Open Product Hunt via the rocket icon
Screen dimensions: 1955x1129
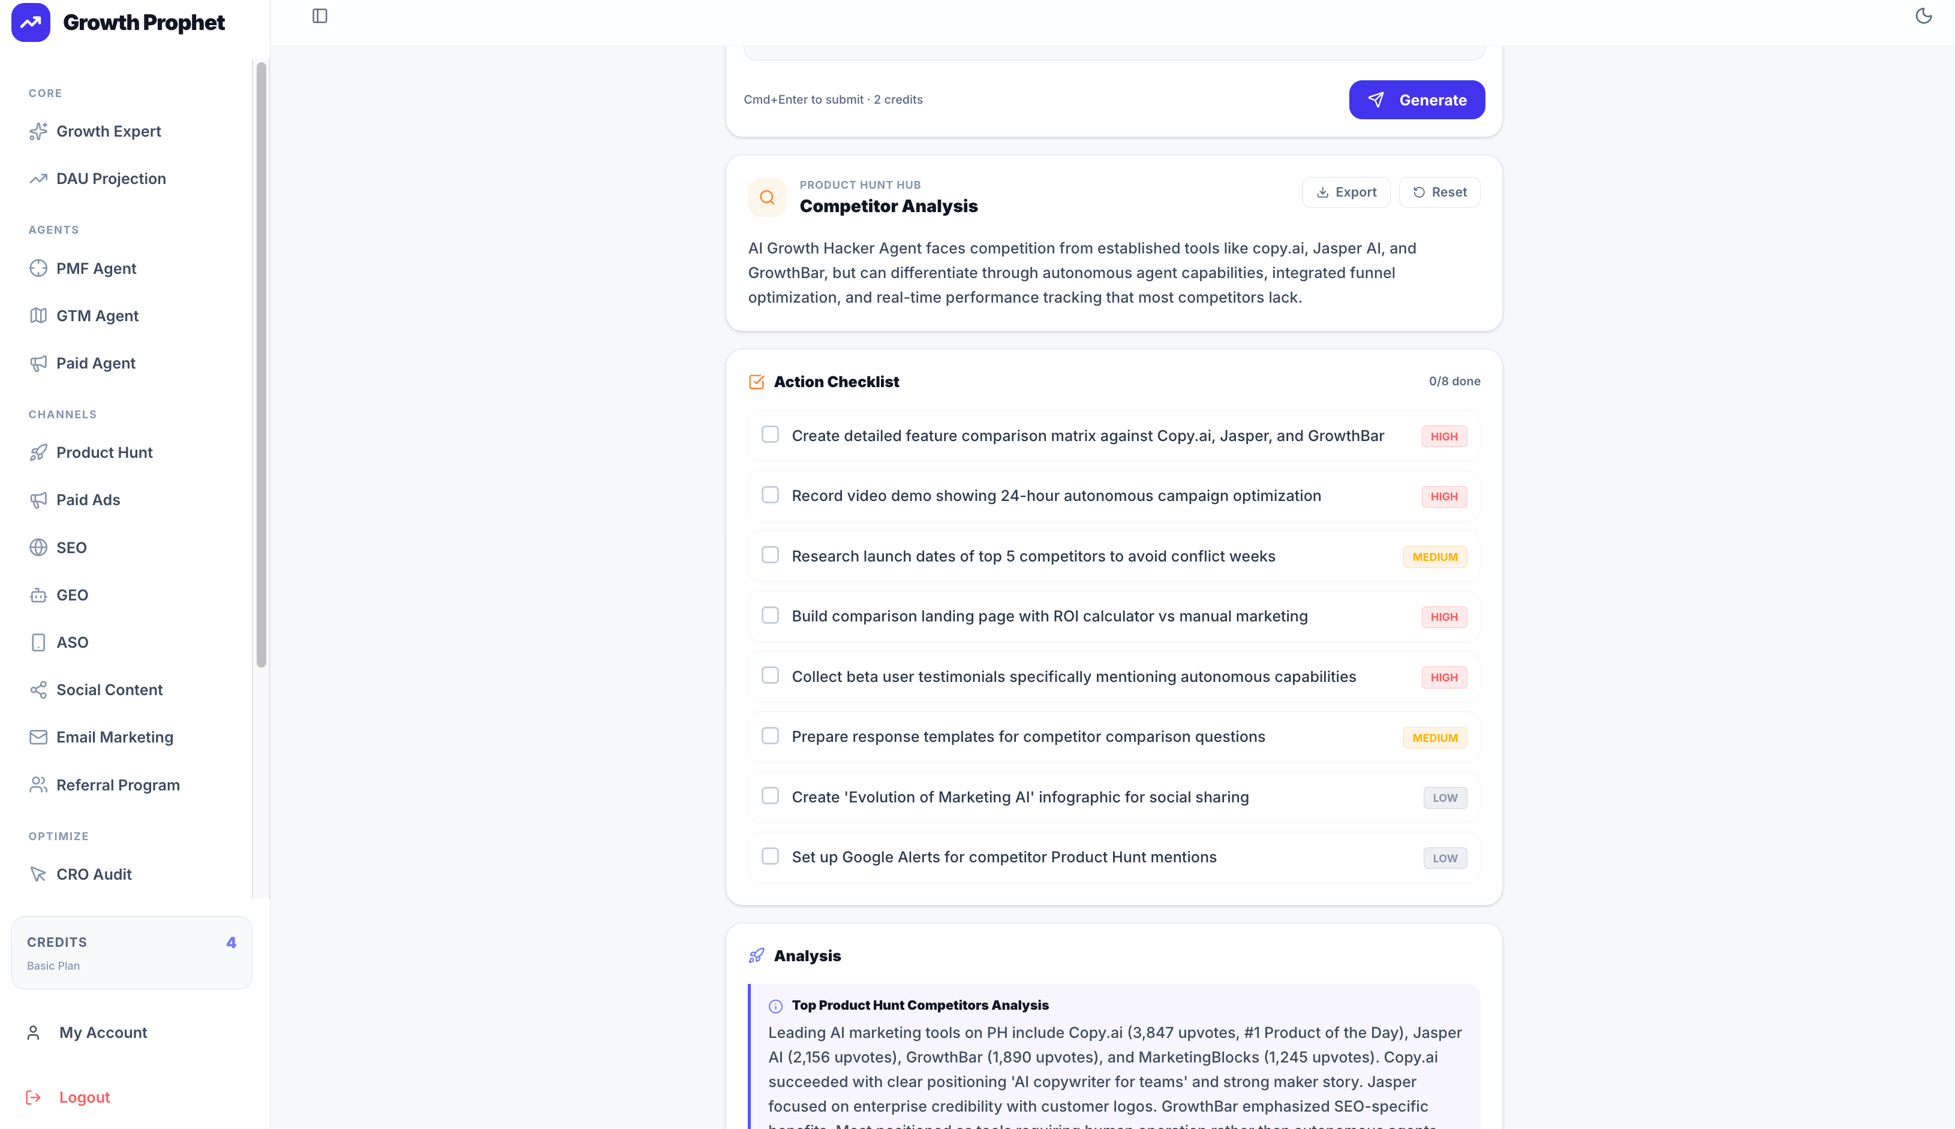coord(39,452)
